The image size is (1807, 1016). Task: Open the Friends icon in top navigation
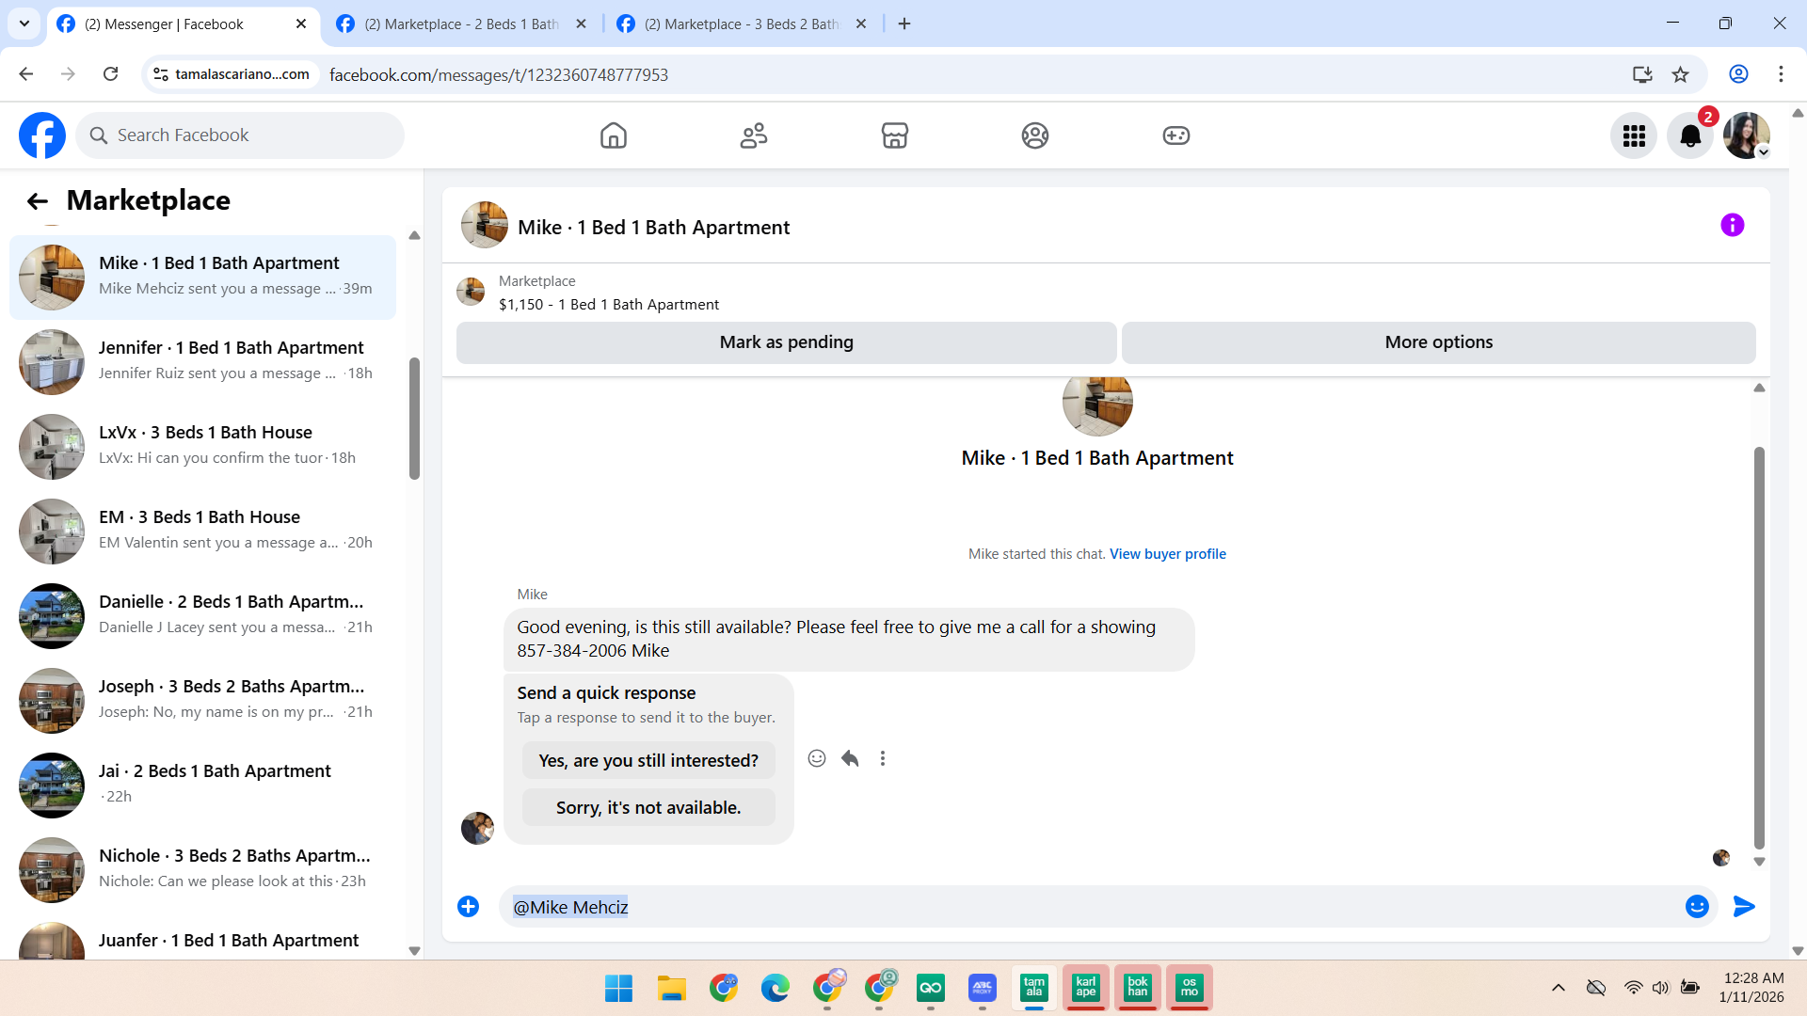753,135
